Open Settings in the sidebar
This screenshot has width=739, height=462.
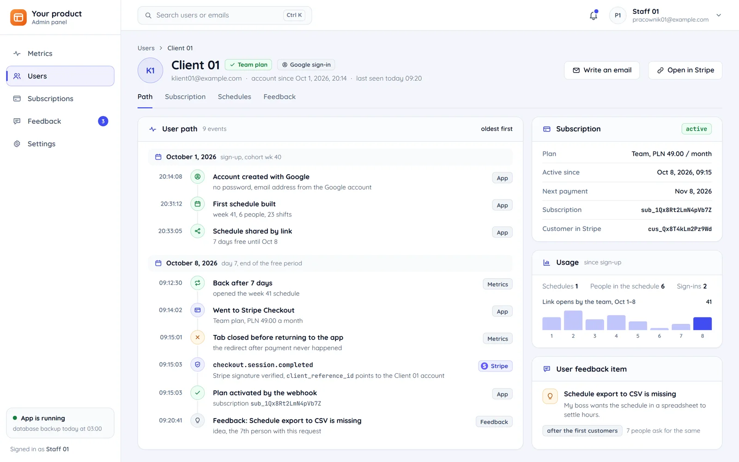pos(60,144)
